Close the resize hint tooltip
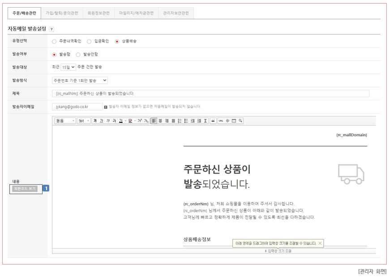The width and height of the screenshot is (389, 278). pyautogui.click(x=320, y=243)
